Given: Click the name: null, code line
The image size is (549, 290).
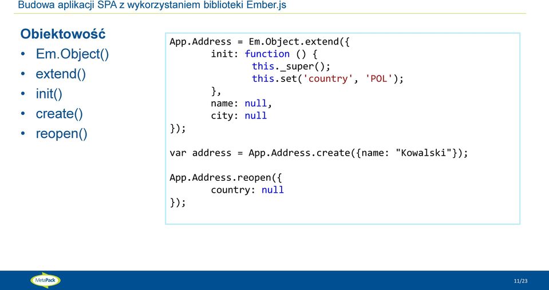Looking at the screenshot, I should pyautogui.click(x=241, y=103).
